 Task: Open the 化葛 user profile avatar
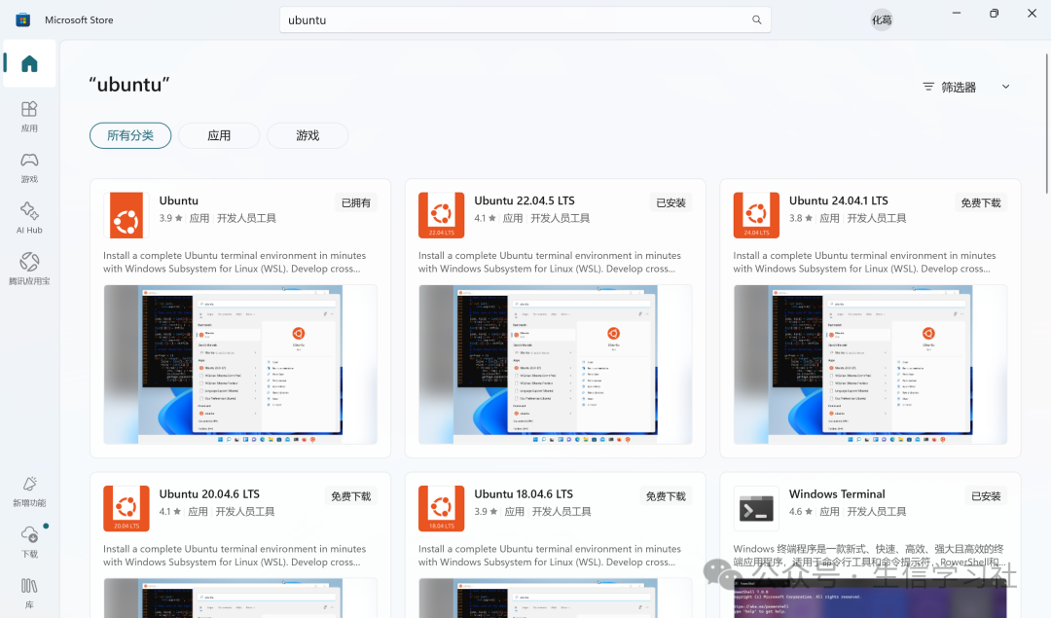882,20
